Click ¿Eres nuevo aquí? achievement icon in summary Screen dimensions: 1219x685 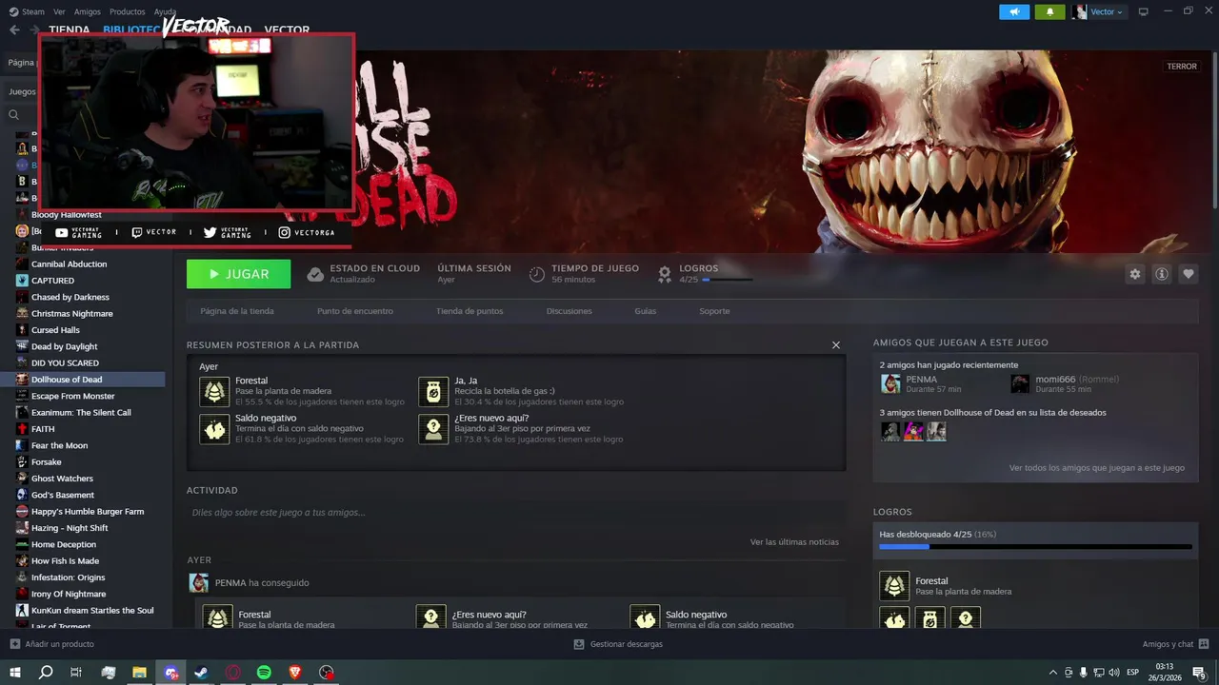coord(433,429)
